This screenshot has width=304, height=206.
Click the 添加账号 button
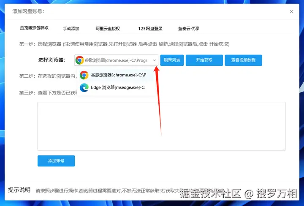pyautogui.click(x=56, y=161)
